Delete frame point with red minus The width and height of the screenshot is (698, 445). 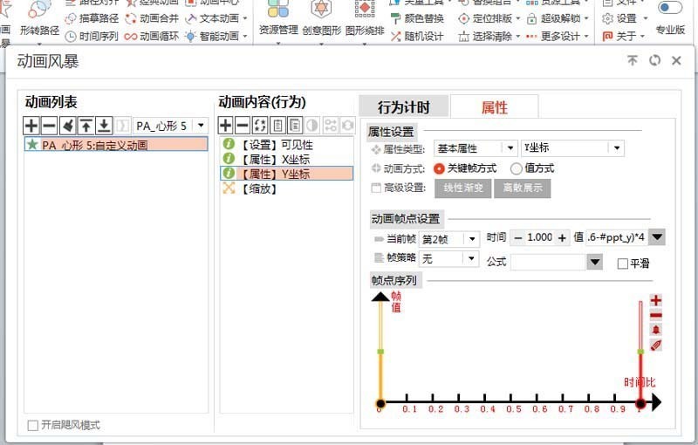(x=656, y=316)
